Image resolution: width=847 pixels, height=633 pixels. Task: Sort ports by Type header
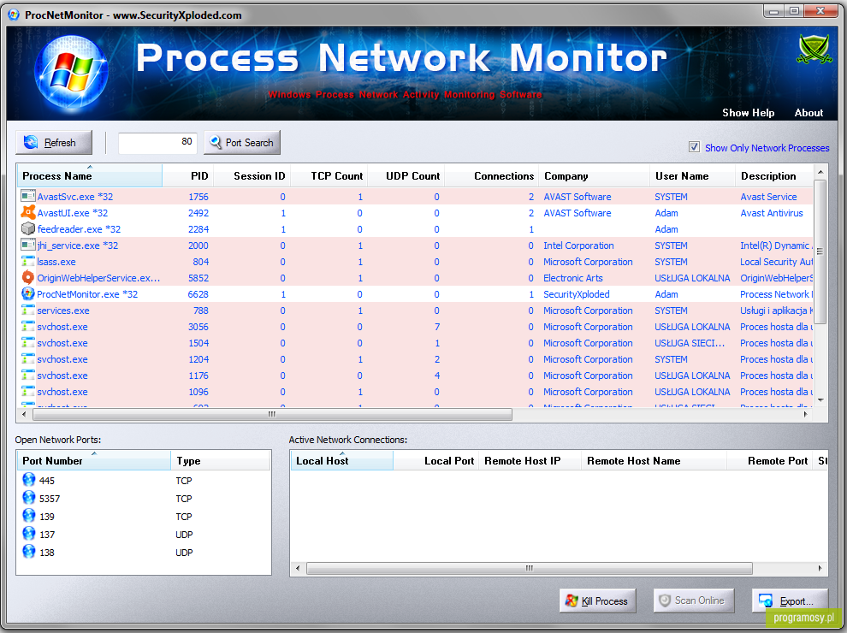221,460
